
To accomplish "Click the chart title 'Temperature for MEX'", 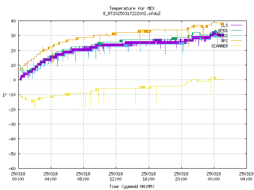I will pyautogui.click(x=132, y=8).
